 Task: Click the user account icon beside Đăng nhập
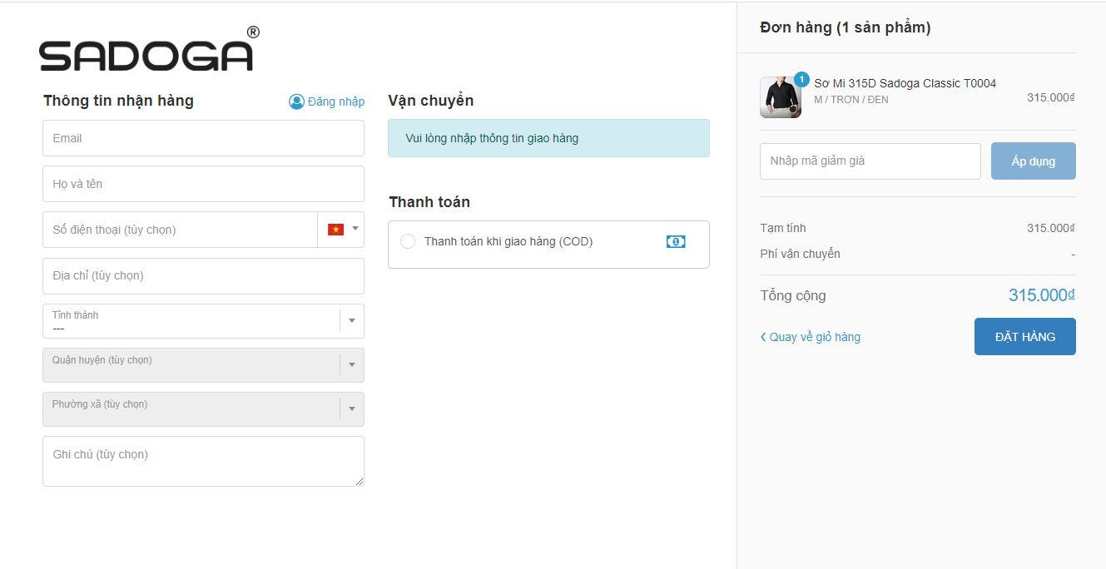(x=296, y=101)
